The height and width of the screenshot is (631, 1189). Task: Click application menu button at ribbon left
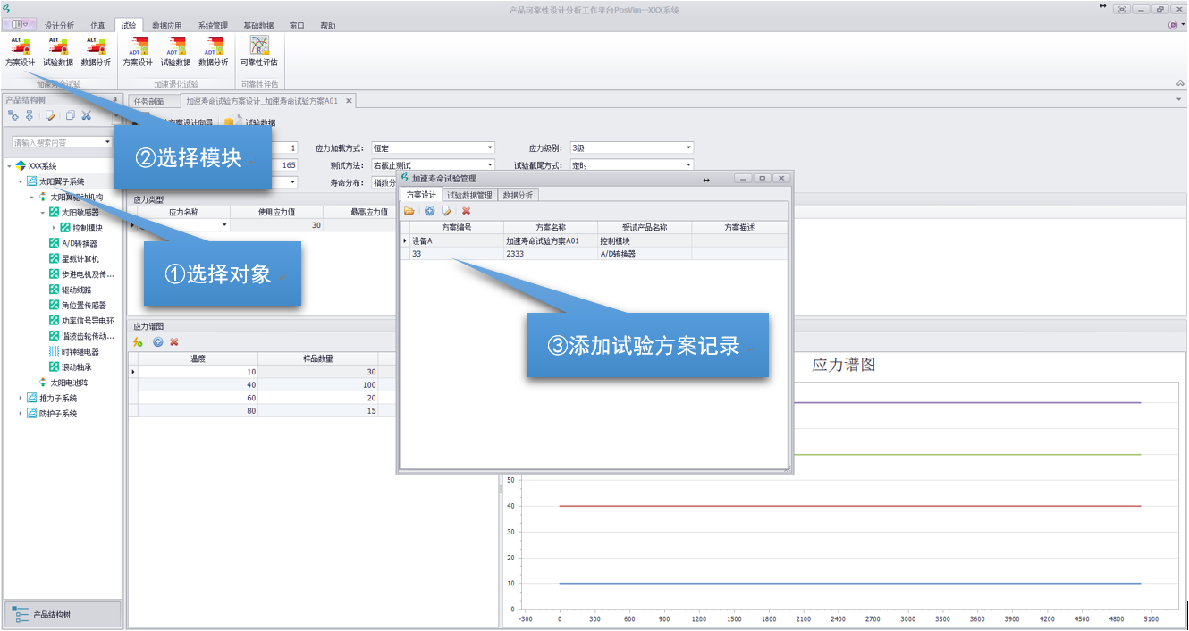20,25
